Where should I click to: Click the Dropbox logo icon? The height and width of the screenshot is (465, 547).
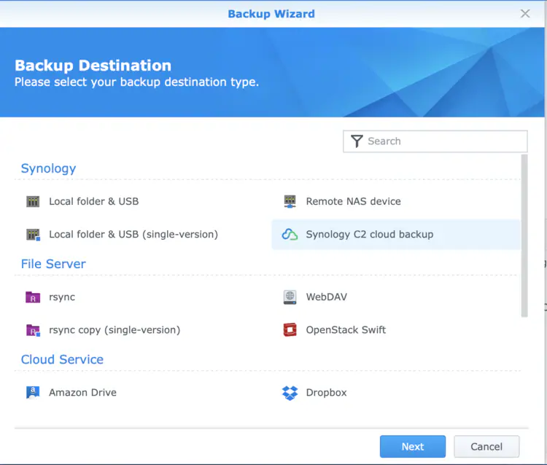pos(290,393)
